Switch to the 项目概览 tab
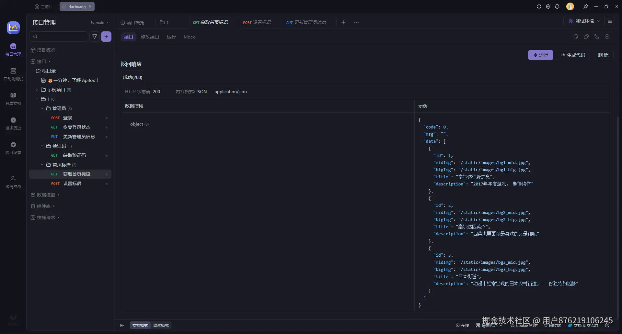Screen dimensions: 622x334 point(132,22)
